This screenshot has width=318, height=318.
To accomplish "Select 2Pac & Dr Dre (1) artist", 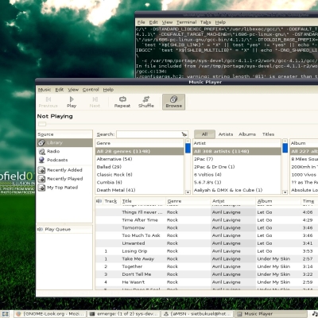I will (x=237, y=167).
